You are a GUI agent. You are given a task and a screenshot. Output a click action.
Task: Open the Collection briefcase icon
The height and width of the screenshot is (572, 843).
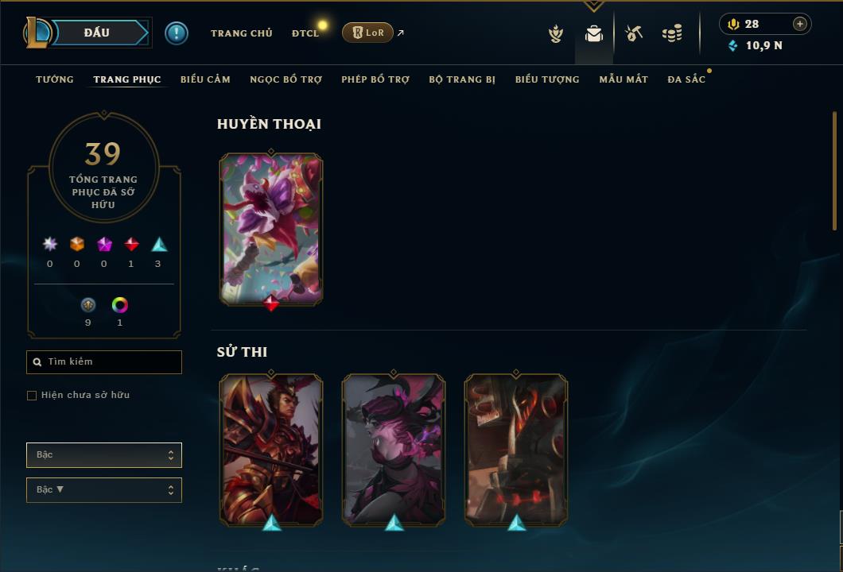pos(594,34)
